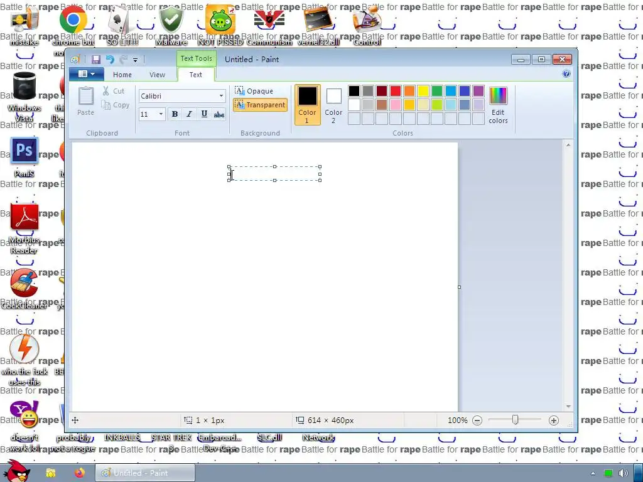Select the green shield checkmark desktop icon

pyautogui.click(x=171, y=19)
